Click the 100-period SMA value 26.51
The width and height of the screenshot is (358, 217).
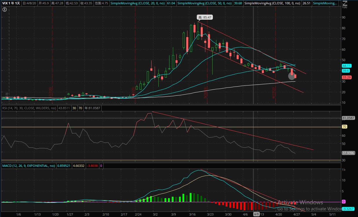point(306,3)
